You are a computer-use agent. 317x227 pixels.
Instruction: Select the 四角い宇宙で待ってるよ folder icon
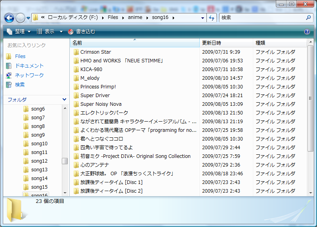(x=76, y=147)
